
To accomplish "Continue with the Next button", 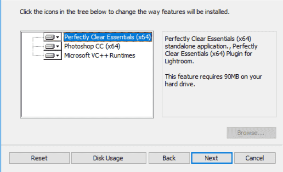I will (x=212, y=158).
